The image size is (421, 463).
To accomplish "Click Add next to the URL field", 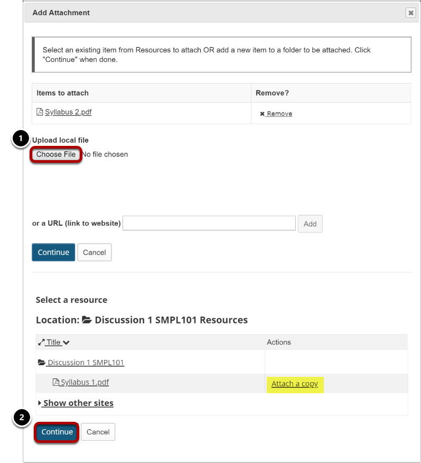I will 310,224.
